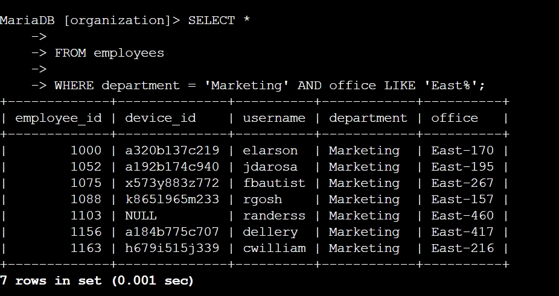Click device id k865l965m233
The height and width of the screenshot is (296, 559).
(x=172, y=200)
